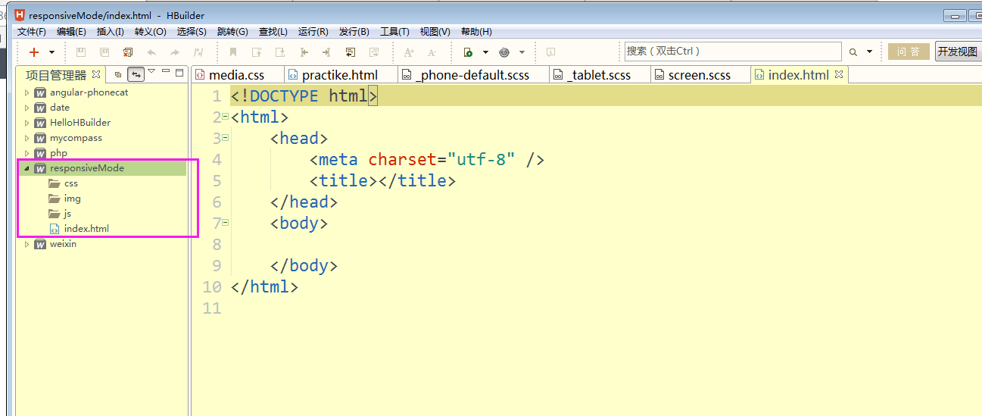Click the Save All toolbar icon
Screen dimensions: 982x416
[x=104, y=52]
